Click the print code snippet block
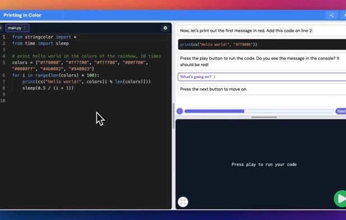Image resolution: width=346 pixels, height=220 pixels. pyautogui.click(x=261, y=45)
